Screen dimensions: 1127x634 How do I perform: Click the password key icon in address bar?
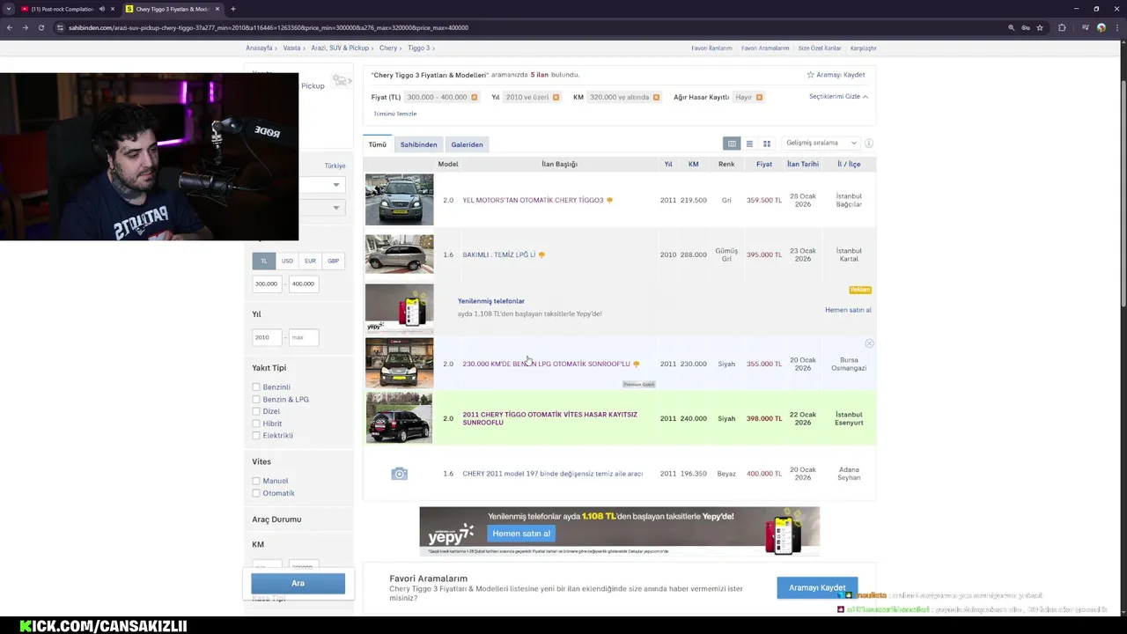(1026, 27)
